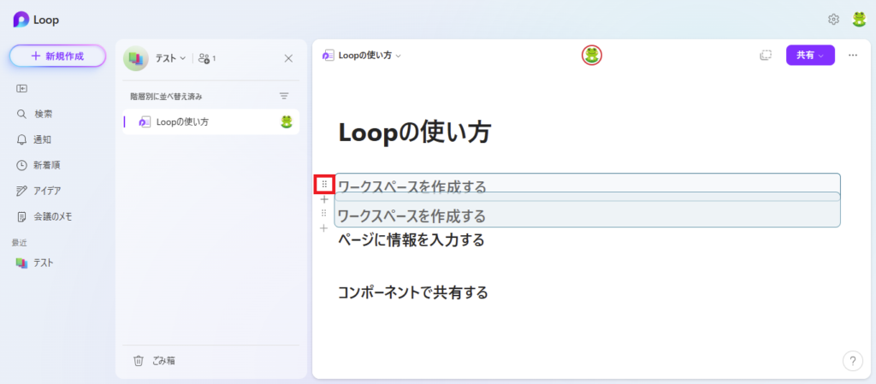Click the 階層別に並べ替え済み label
Viewport: 876px width, 384px height.
[167, 97]
